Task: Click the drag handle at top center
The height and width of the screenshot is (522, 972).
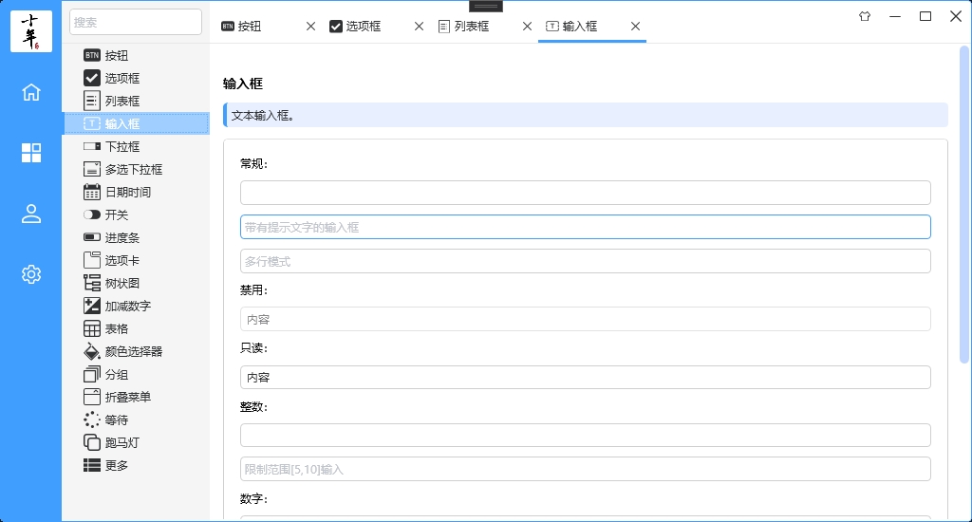Action: pyautogui.click(x=486, y=7)
